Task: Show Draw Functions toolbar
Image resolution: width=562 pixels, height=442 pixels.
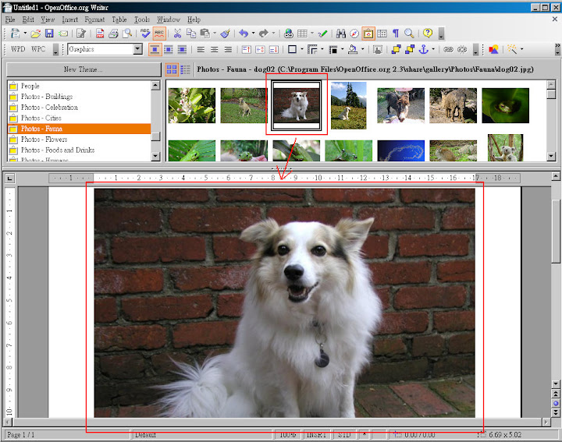Action: 322,34
